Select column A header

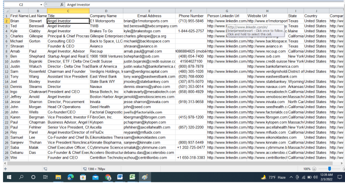tap(19, 11)
